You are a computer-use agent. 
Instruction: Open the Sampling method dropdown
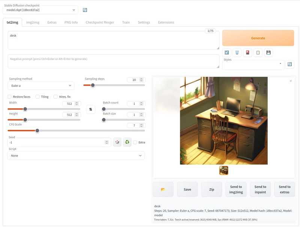point(41,86)
